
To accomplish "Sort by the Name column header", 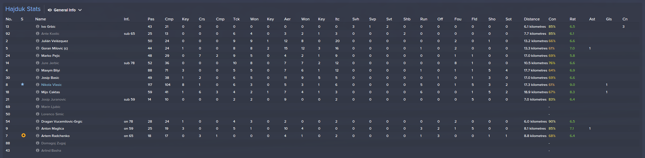I will pos(41,19).
